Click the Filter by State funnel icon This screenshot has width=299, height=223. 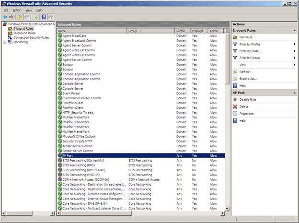[235, 51]
